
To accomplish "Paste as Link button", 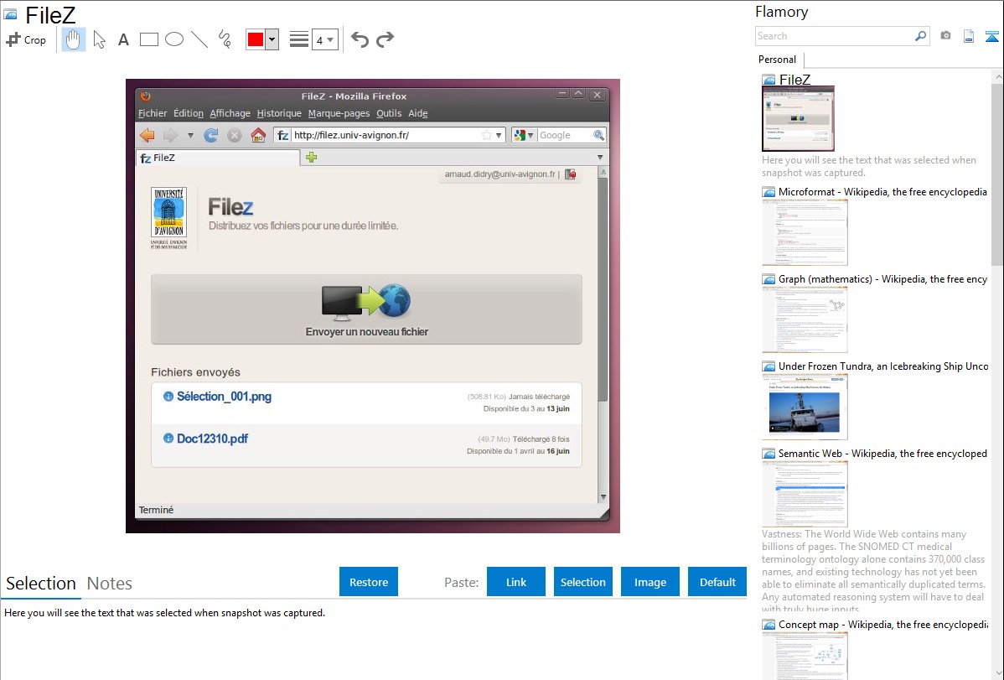I will pyautogui.click(x=516, y=582).
